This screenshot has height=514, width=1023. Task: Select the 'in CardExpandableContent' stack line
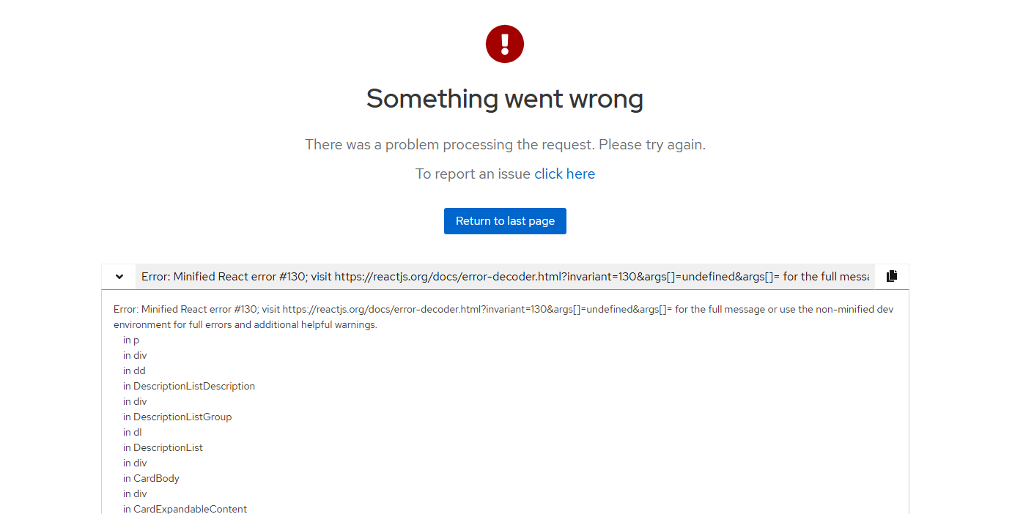coord(185,509)
